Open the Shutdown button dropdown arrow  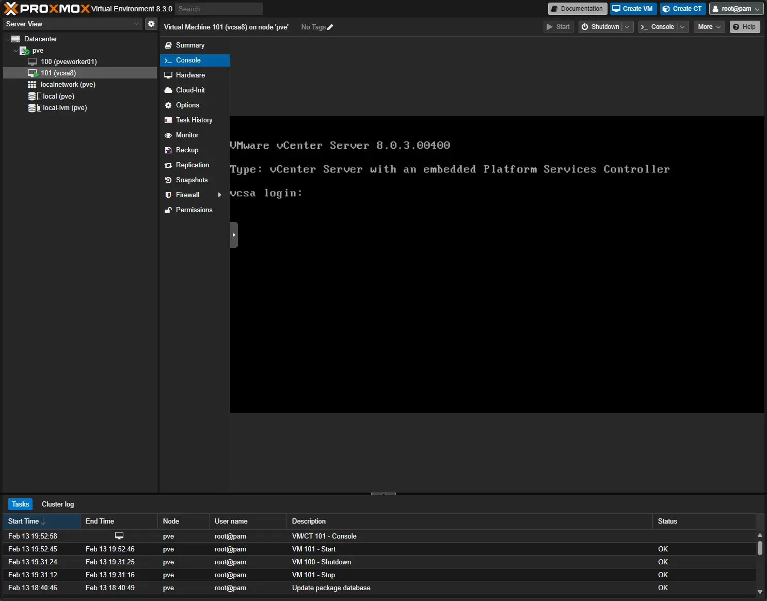627,27
